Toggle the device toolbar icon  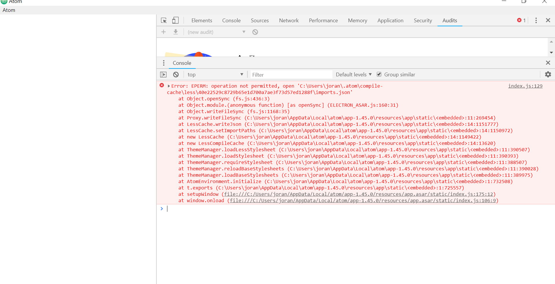(175, 20)
